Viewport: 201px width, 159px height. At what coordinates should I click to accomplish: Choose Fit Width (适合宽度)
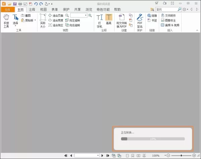(56, 20)
